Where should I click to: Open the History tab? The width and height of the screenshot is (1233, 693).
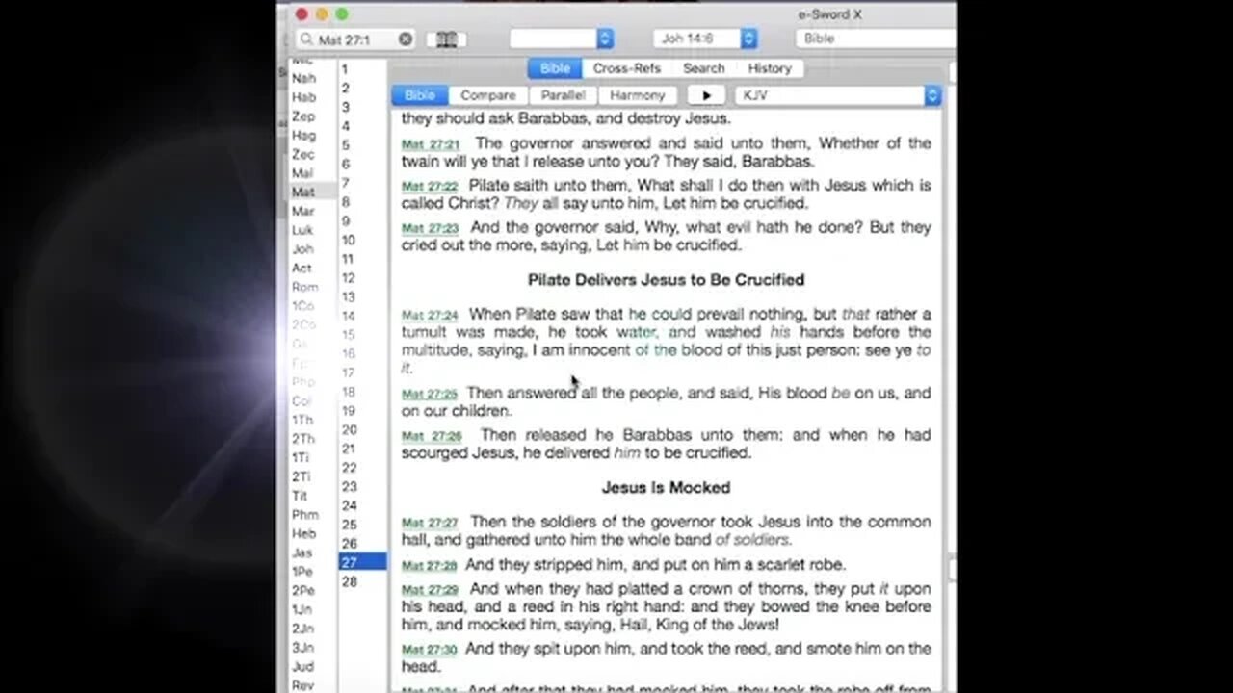click(x=770, y=68)
